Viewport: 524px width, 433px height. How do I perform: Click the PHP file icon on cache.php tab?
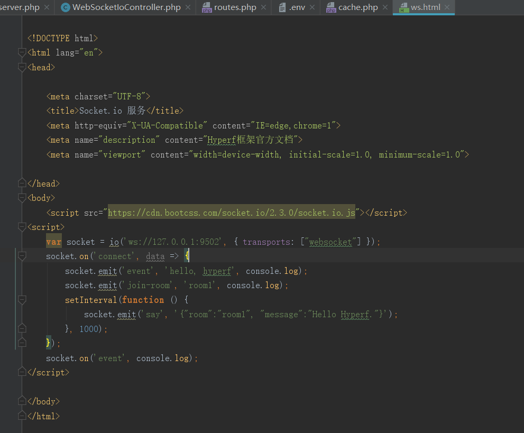coord(331,7)
